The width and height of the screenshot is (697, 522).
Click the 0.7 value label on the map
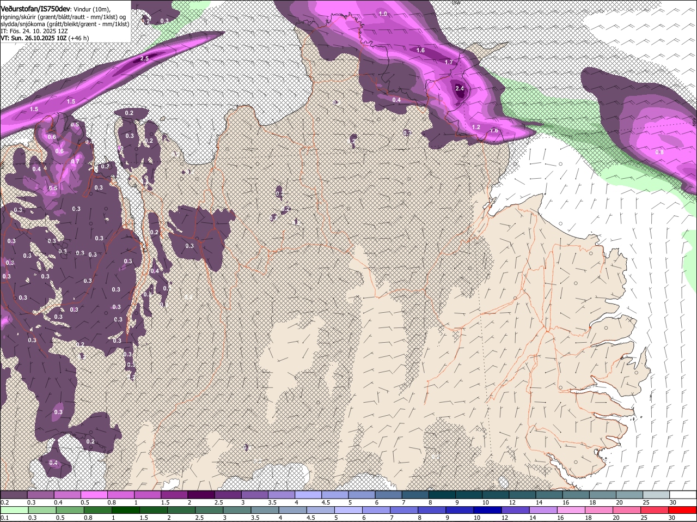tap(75, 161)
